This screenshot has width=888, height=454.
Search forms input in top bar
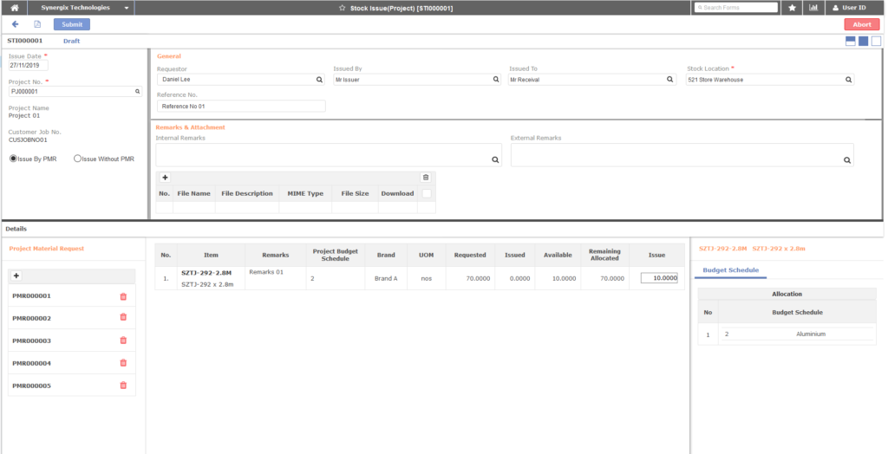pos(736,8)
